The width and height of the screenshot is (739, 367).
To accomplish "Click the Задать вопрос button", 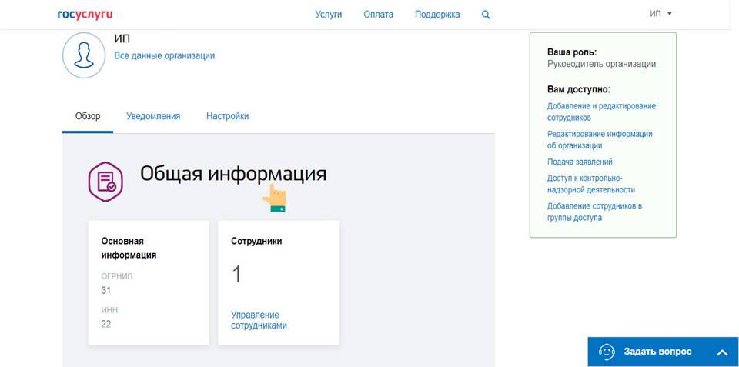I will click(657, 352).
